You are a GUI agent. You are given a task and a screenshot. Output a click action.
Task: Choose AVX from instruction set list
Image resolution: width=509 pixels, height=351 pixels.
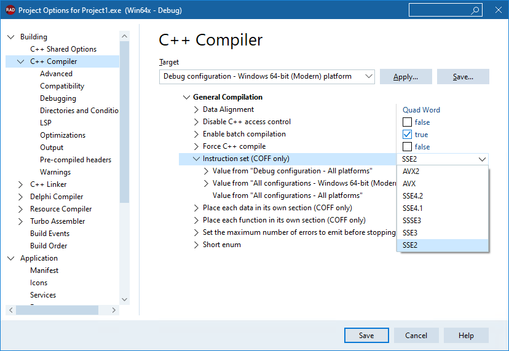point(443,184)
